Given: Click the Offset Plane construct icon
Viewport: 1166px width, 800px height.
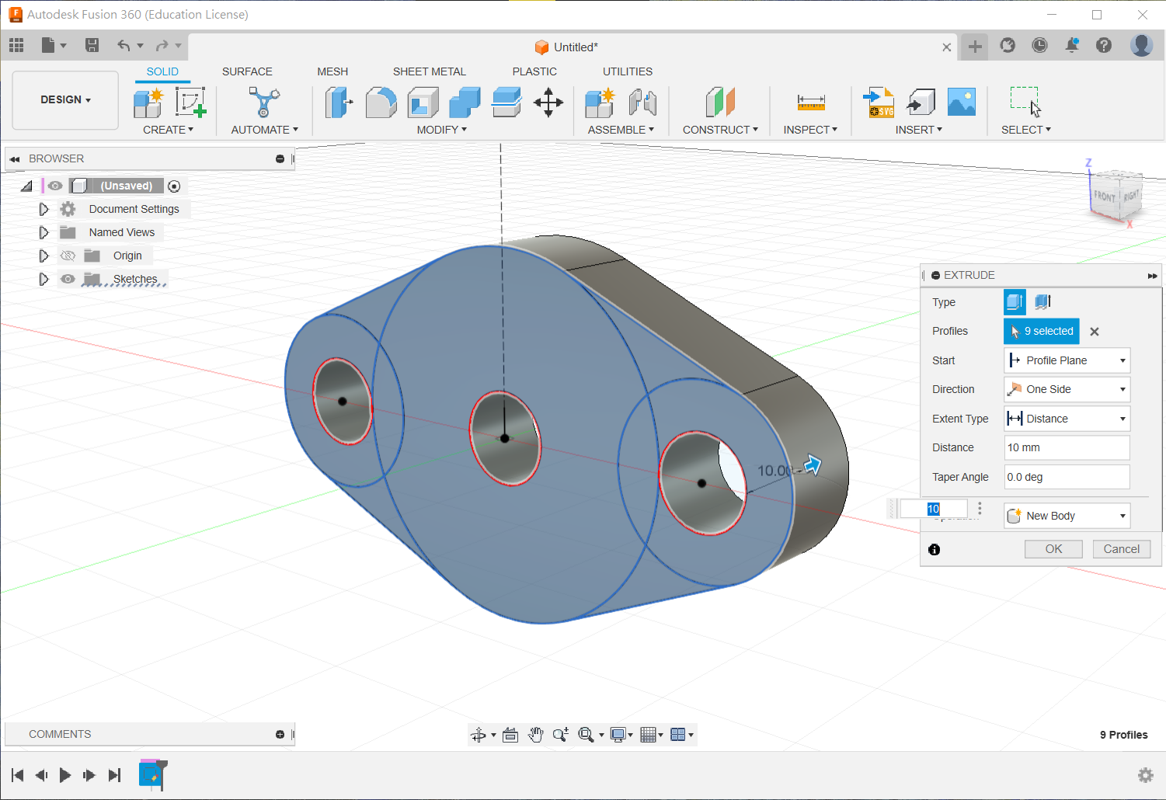Looking at the screenshot, I should click(720, 103).
